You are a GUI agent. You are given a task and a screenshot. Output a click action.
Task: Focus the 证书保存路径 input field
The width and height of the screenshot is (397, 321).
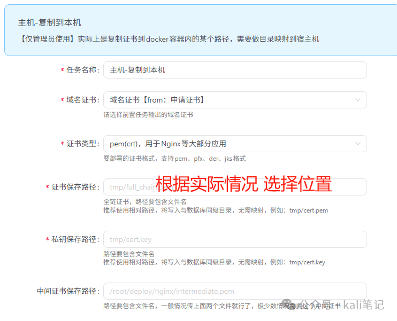tap(235, 187)
